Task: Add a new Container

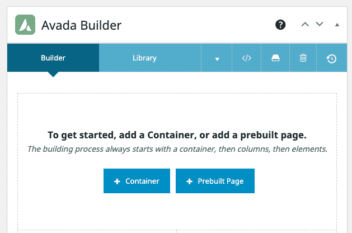Action: click(x=137, y=181)
